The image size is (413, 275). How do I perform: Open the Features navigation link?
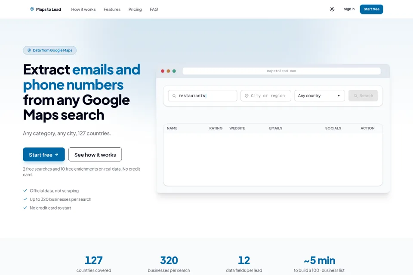point(112,9)
